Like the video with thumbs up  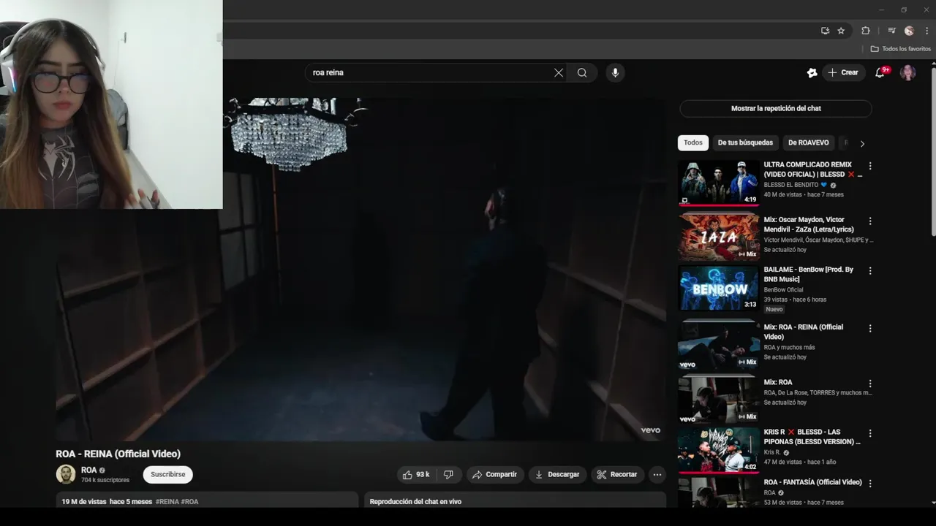(x=415, y=475)
